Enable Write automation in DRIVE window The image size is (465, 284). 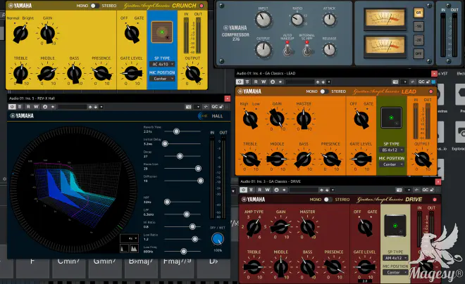pyautogui.click(x=267, y=190)
